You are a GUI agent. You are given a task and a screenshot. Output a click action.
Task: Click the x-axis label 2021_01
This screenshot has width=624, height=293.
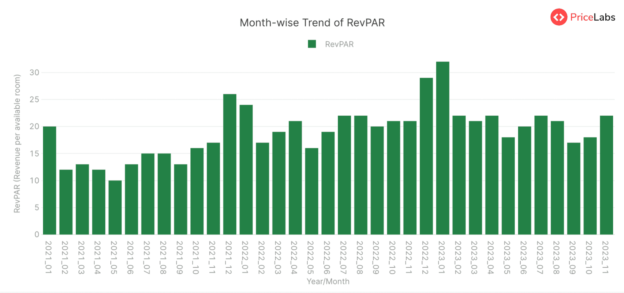(x=48, y=257)
